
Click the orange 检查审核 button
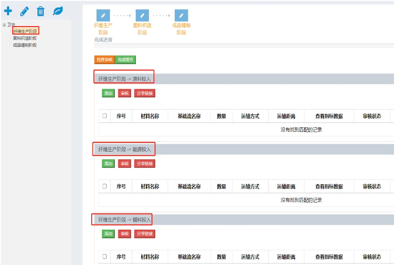click(104, 60)
